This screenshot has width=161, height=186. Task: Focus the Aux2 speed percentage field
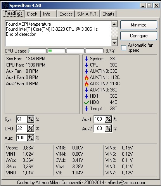(99, 128)
